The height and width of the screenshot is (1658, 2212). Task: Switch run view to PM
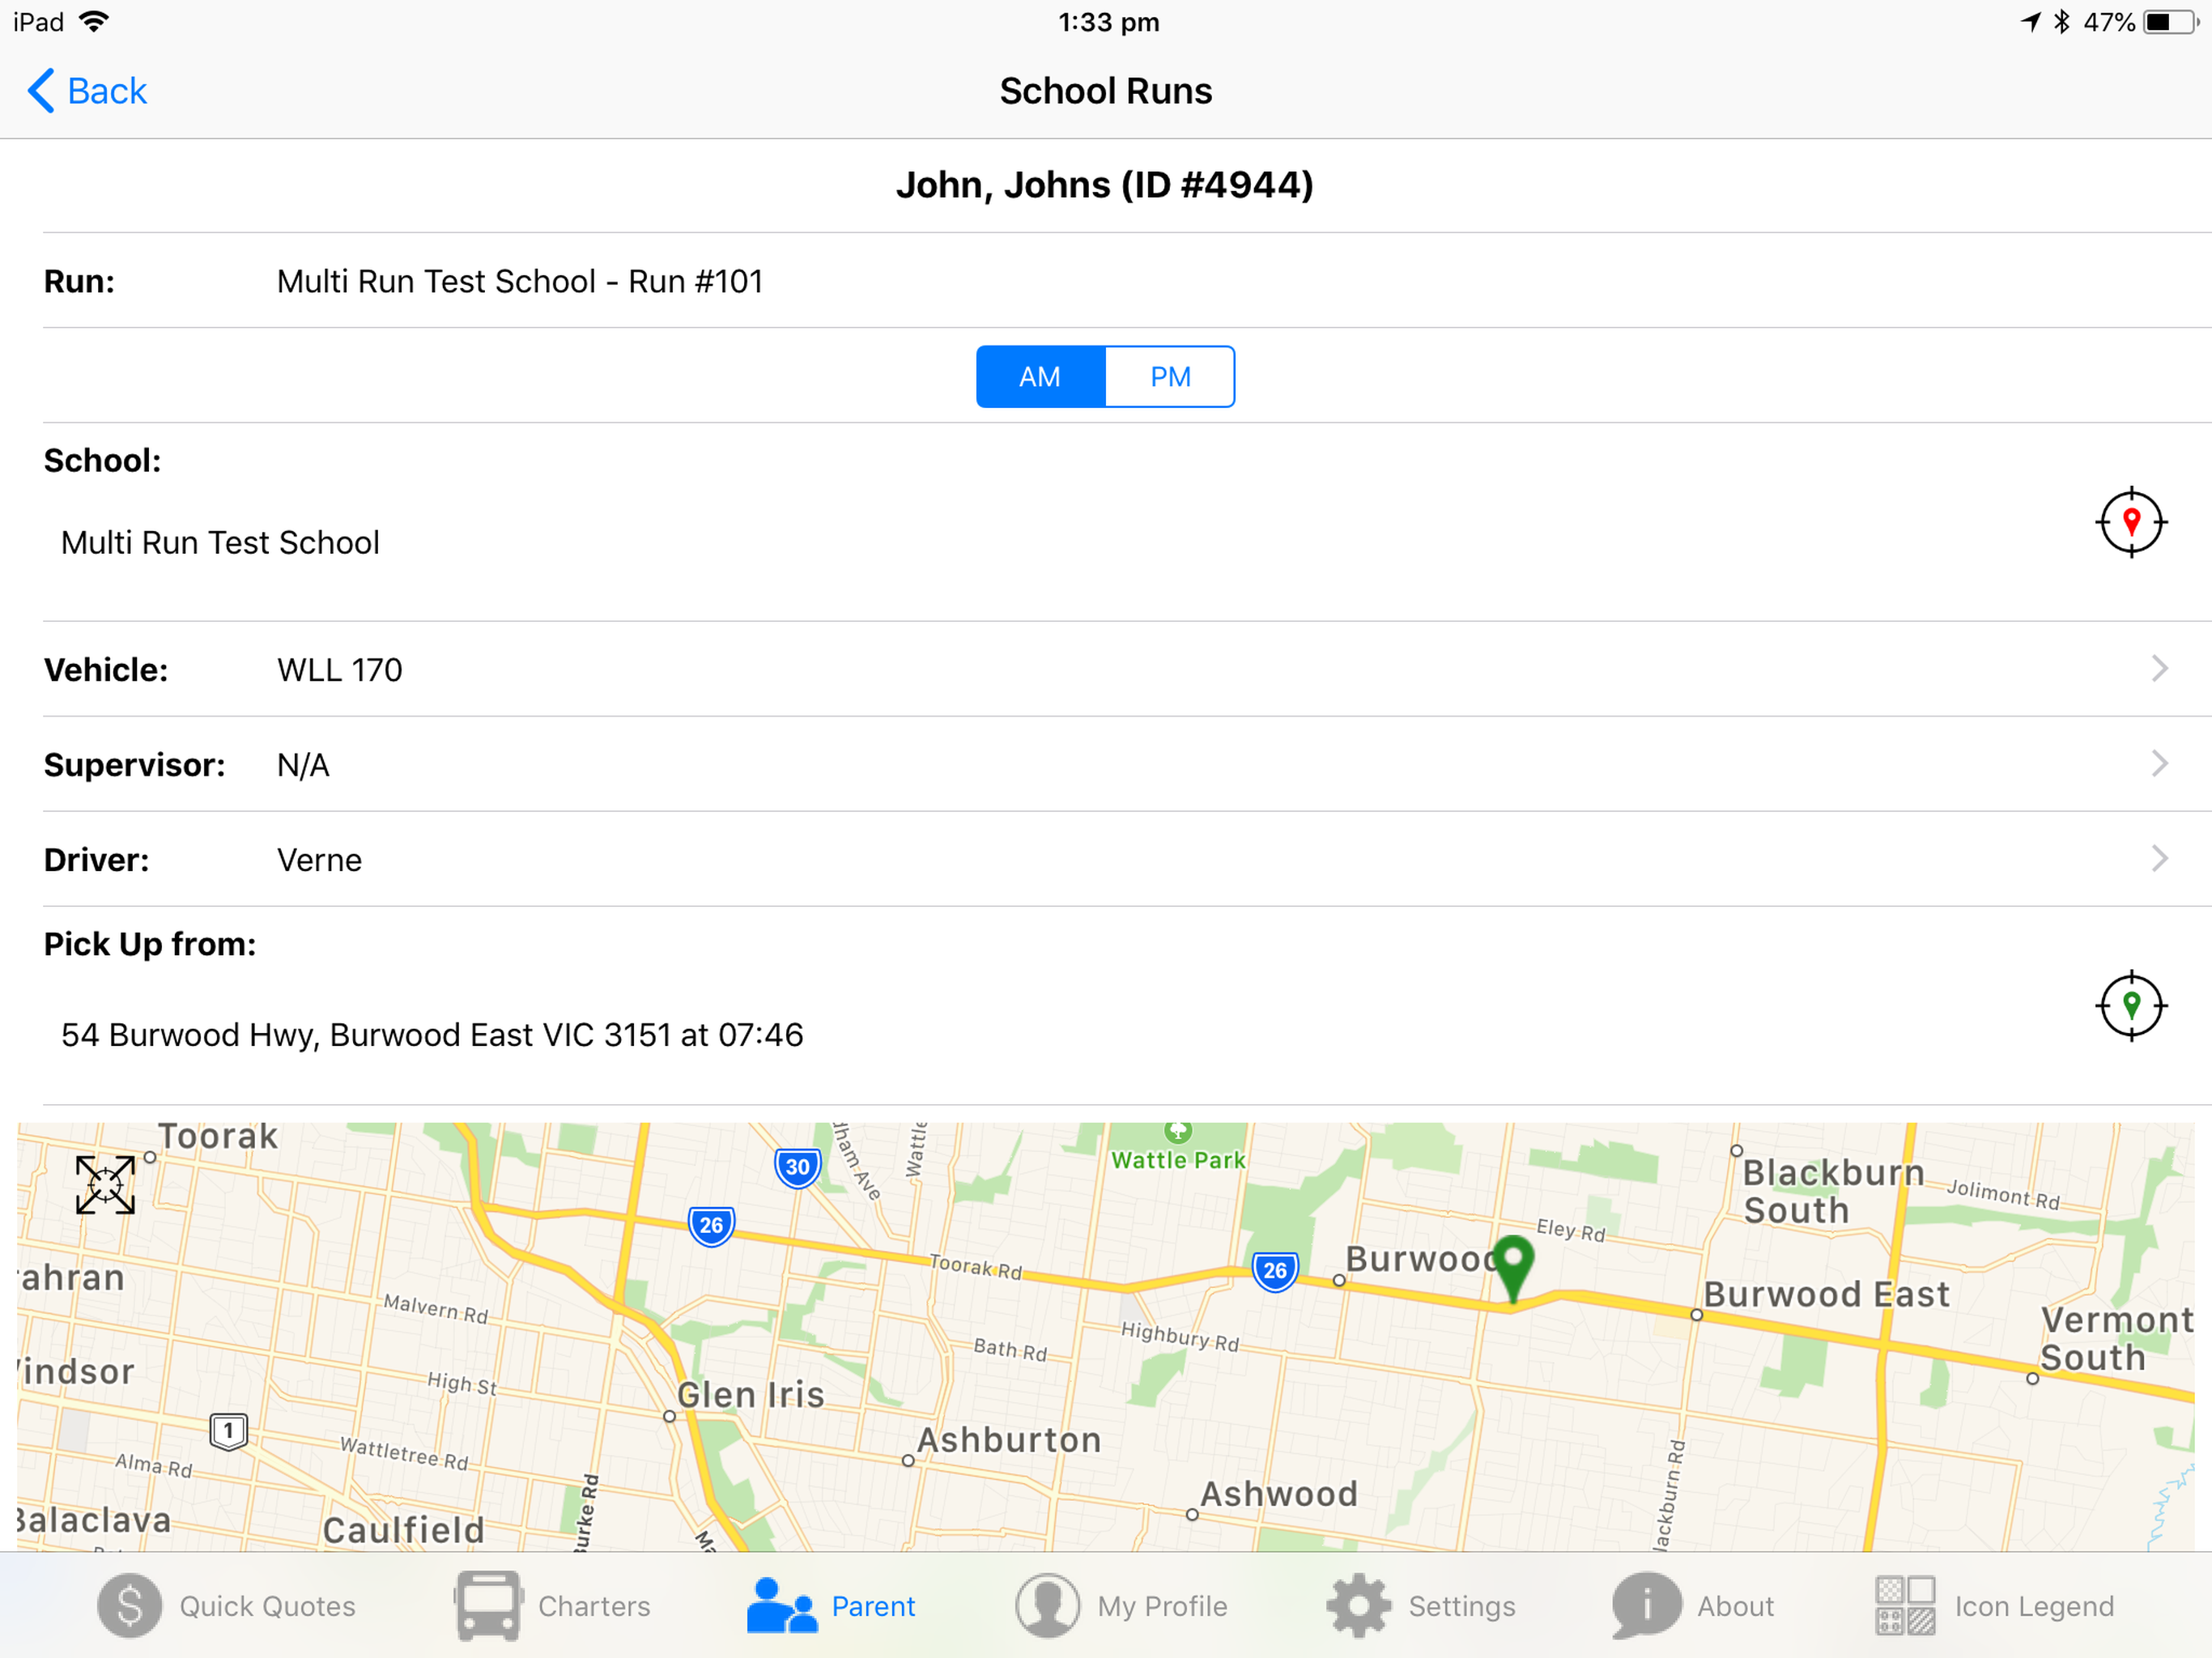point(1170,377)
